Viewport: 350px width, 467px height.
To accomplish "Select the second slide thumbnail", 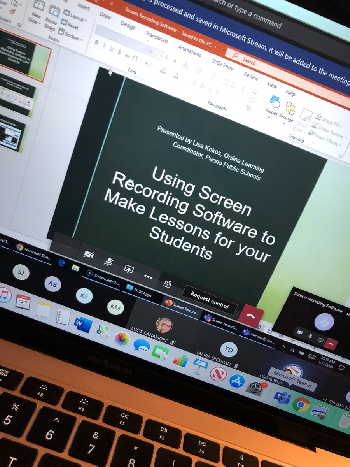I will pyautogui.click(x=17, y=95).
